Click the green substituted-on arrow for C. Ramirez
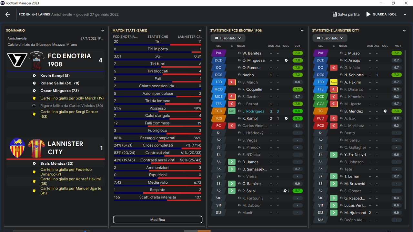Image resolution: width=413 pixels, height=232 pixels. [x=232, y=184]
